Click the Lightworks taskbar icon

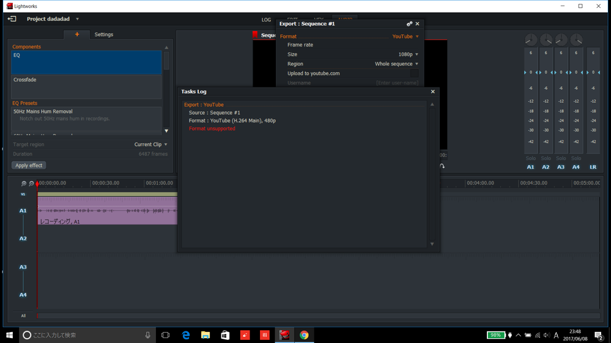point(284,335)
